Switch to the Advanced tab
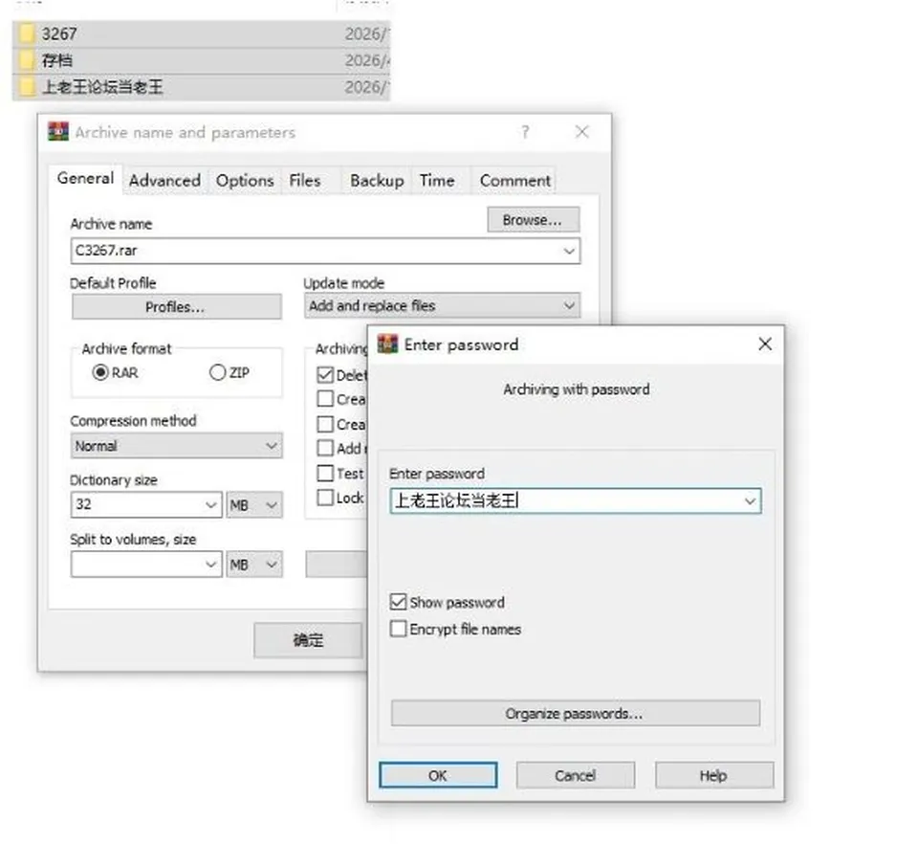 [x=165, y=181]
